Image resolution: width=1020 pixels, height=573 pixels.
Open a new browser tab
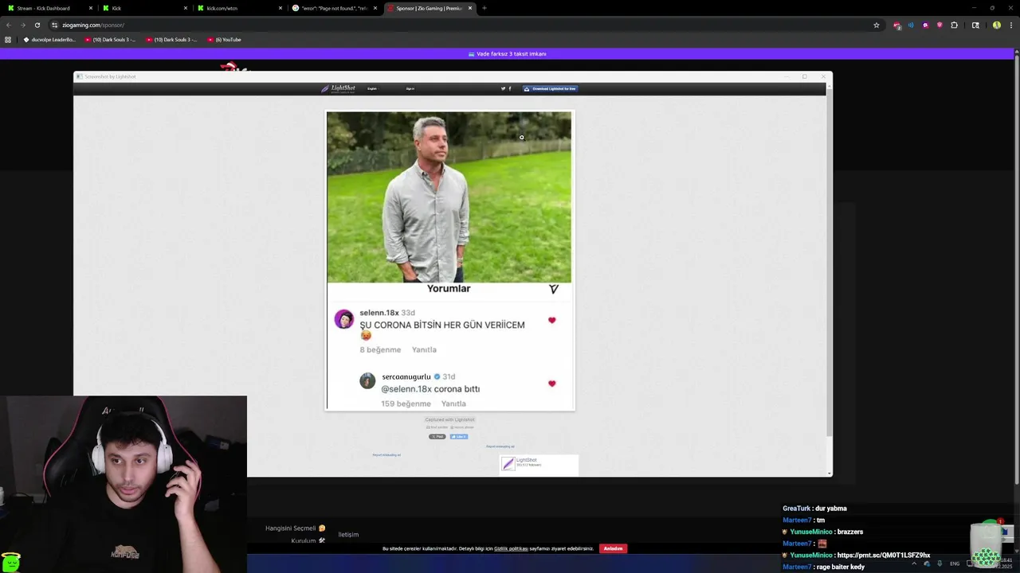pos(484,8)
